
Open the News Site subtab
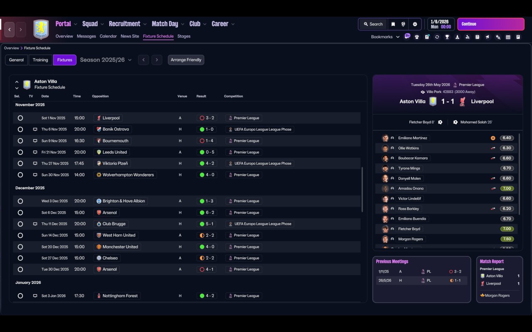[x=130, y=36]
